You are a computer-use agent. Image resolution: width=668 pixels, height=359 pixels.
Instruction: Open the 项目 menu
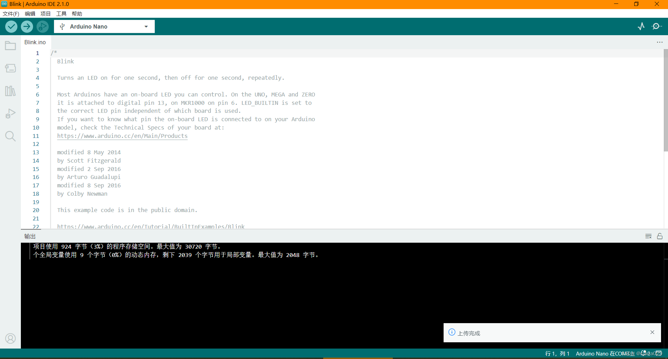pos(46,14)
